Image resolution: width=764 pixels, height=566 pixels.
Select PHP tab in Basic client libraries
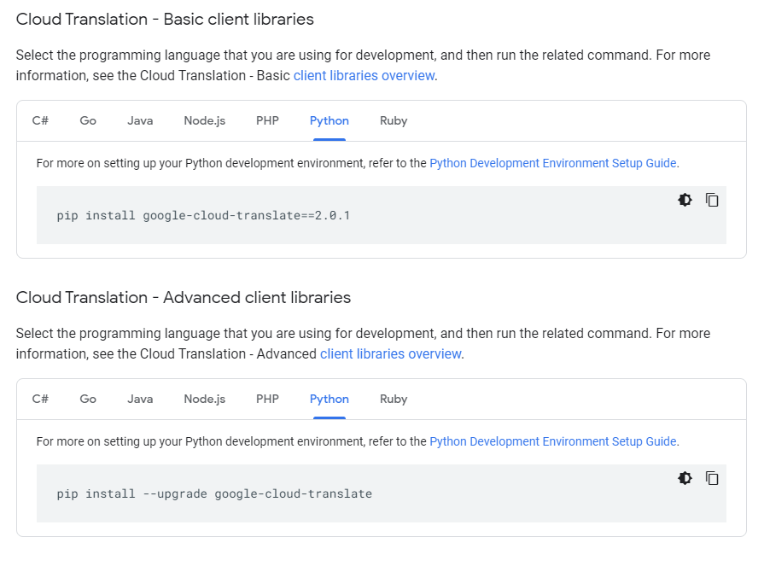tap(267, 120)
